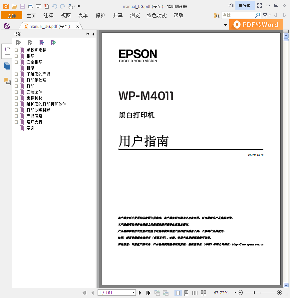Viewport: 290px width, 298px height.
Task: Open the 视图 ribbon tab
Action: pyautogui.click(x=66, y=16)
